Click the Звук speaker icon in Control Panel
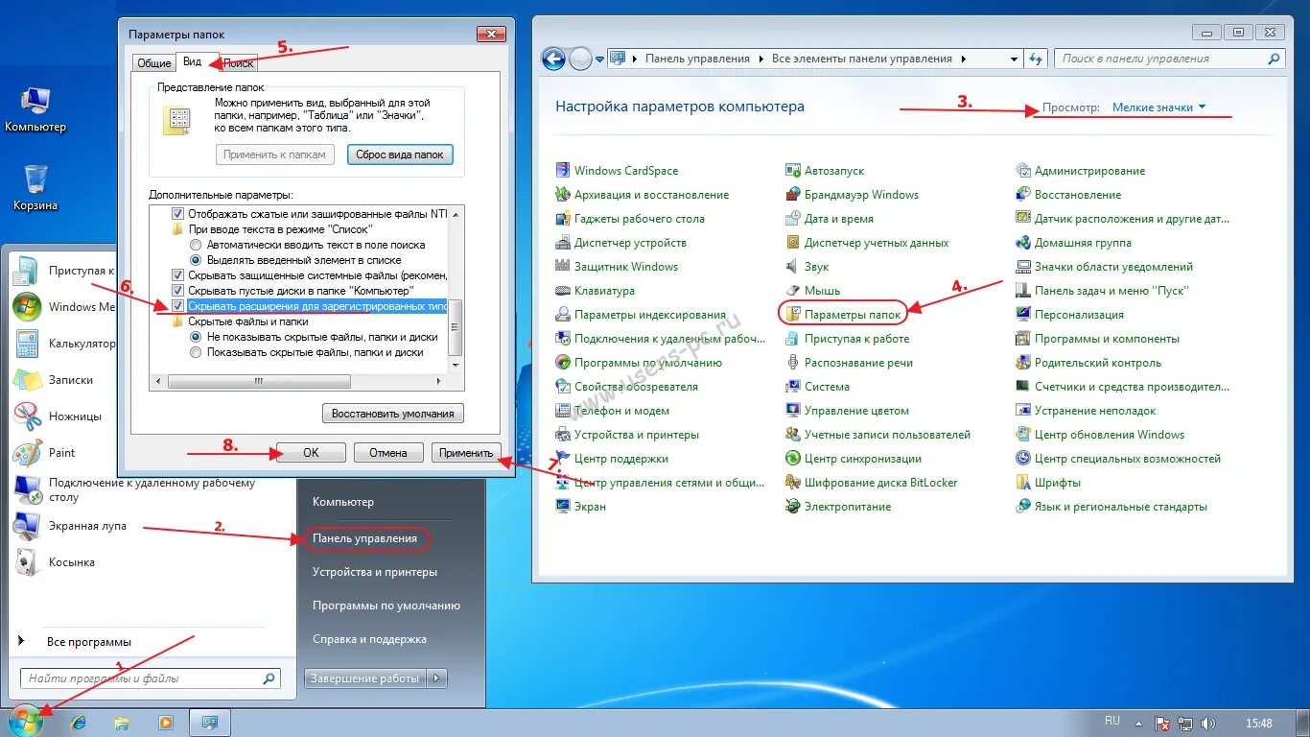Viewport: 1310px width, 737px height. [x=793, y=267]
